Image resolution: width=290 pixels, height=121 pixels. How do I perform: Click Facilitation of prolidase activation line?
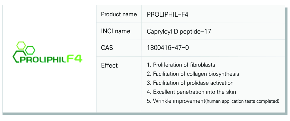coord(190,83)
